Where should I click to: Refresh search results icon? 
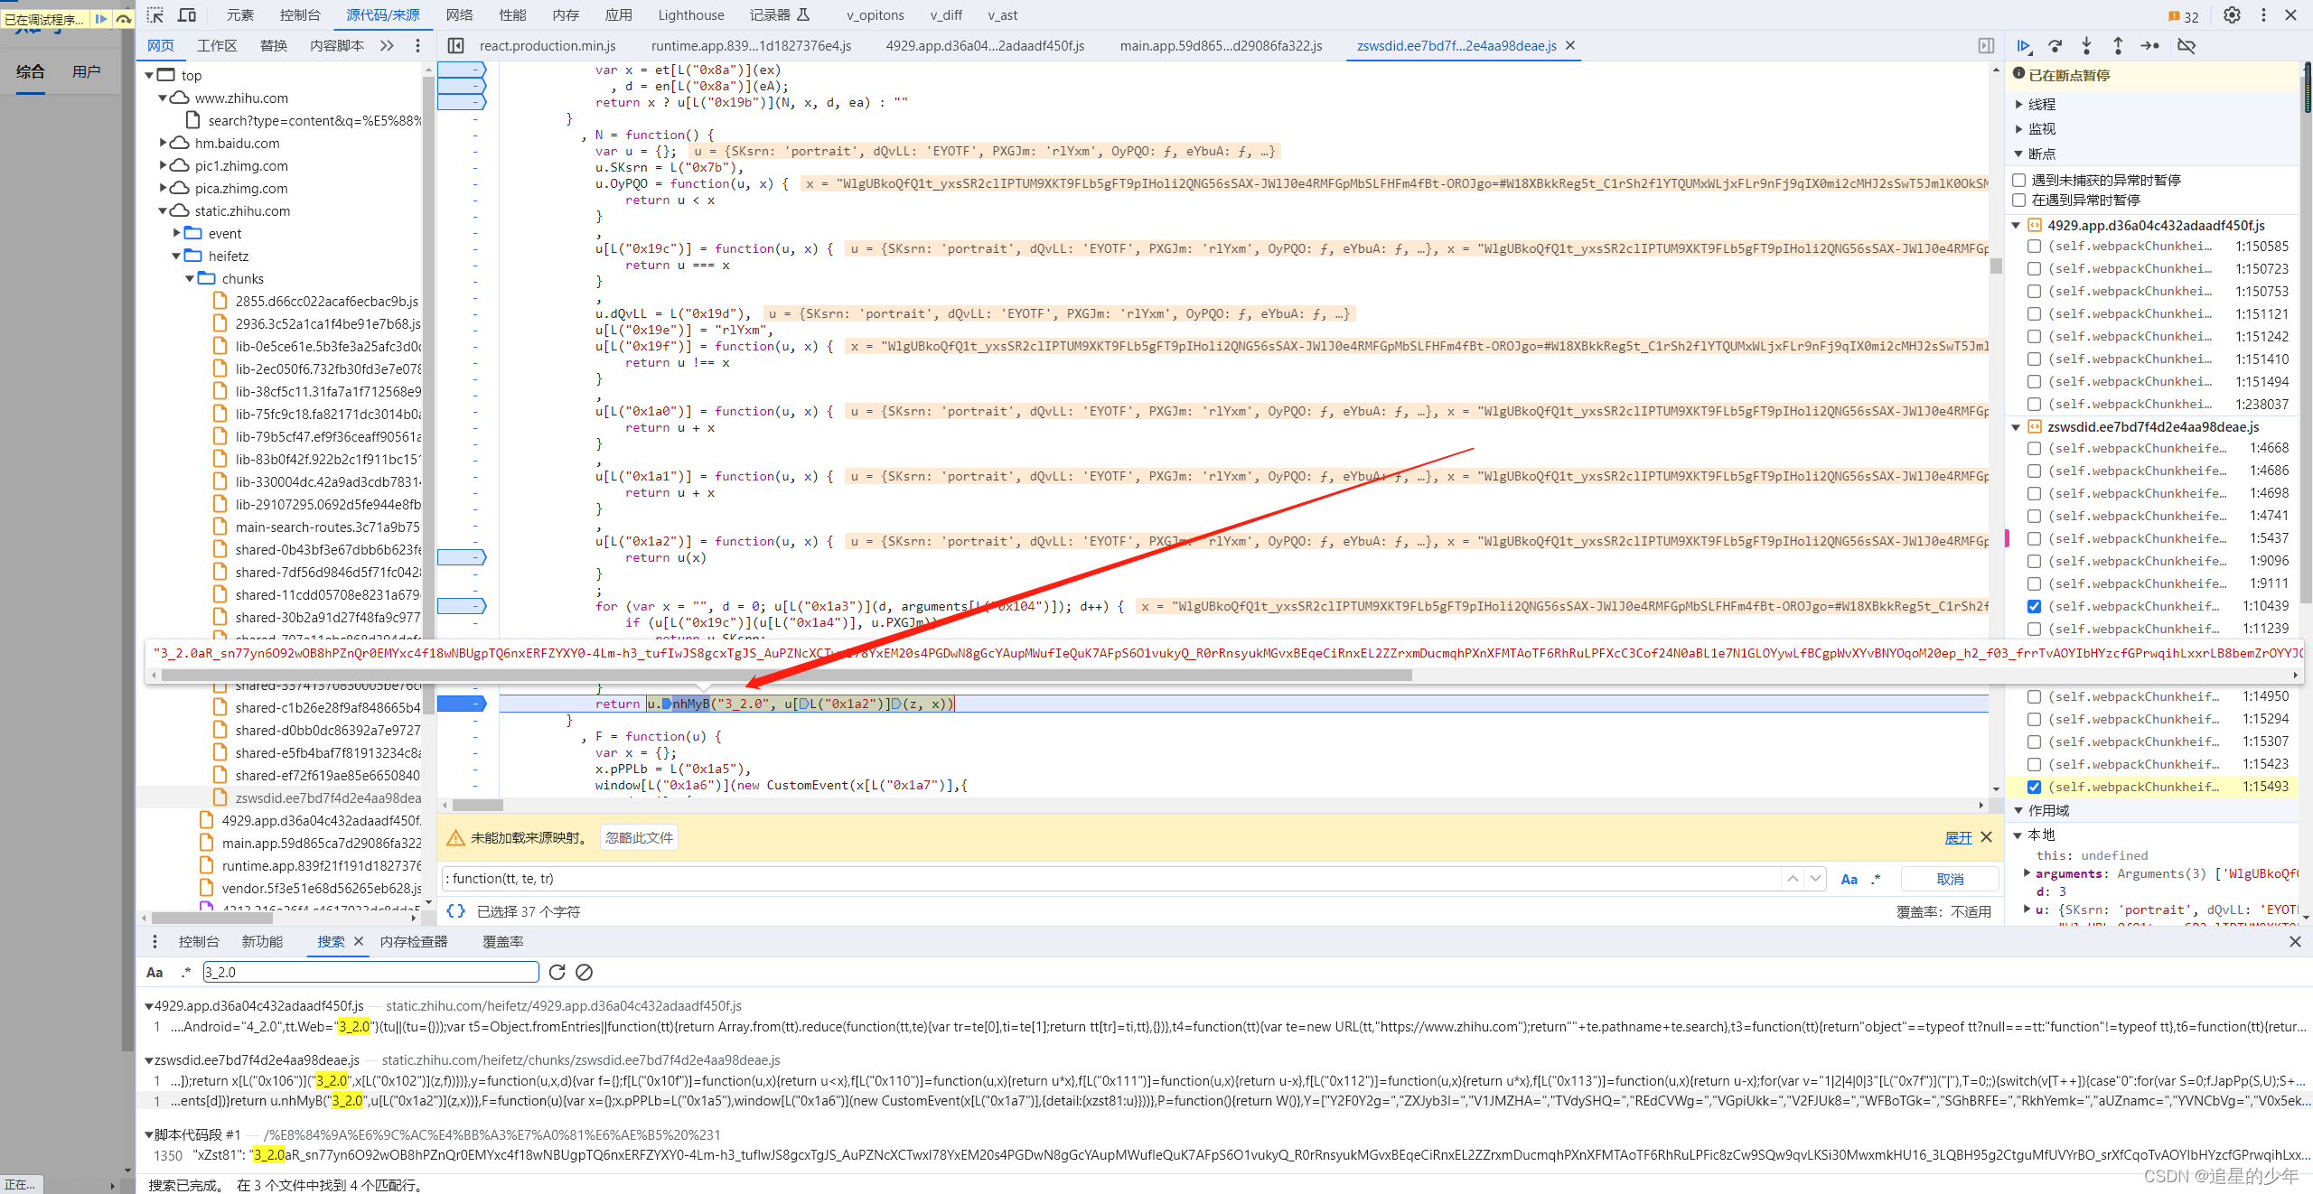[x=557, y=972]
